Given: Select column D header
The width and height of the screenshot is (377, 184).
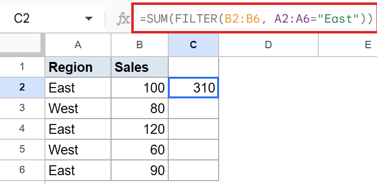Looking at the screenshot, I should (268, 45).
